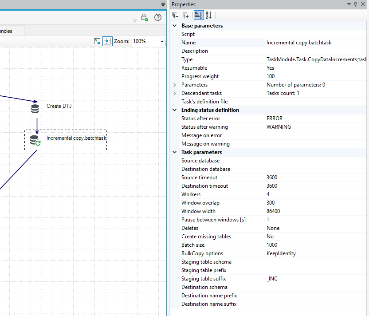Click the expand all categories icon
The width and height of the screenshot is (369, 316).
point(186,15)
